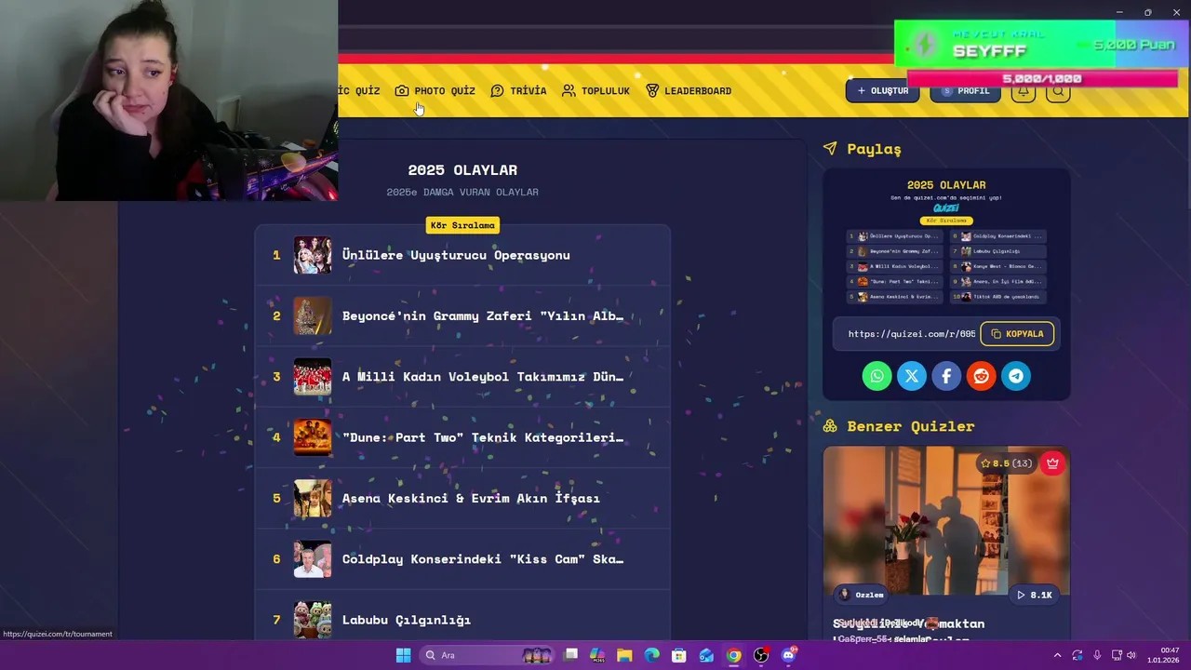Open volume control in system tray
Screen dimensions: 1191x670
(x=1131, y=655)
